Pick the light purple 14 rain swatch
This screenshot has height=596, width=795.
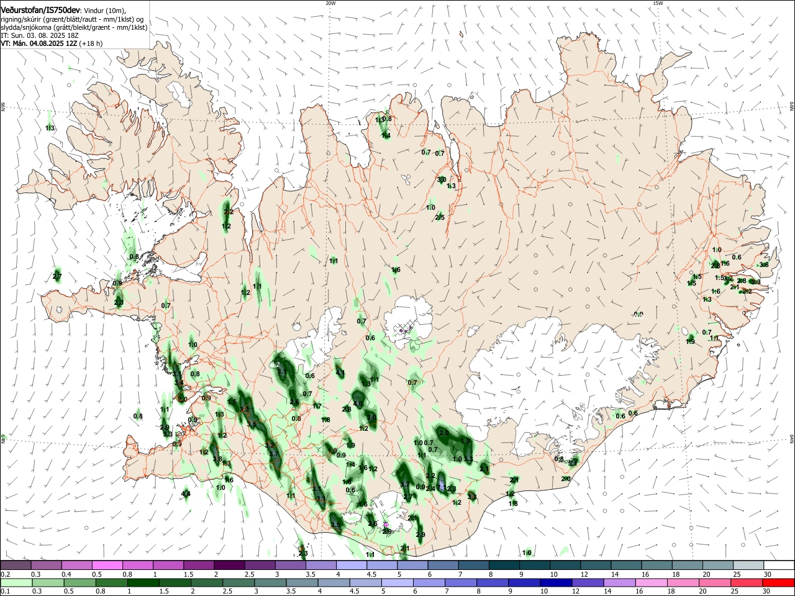pos(619,583)
